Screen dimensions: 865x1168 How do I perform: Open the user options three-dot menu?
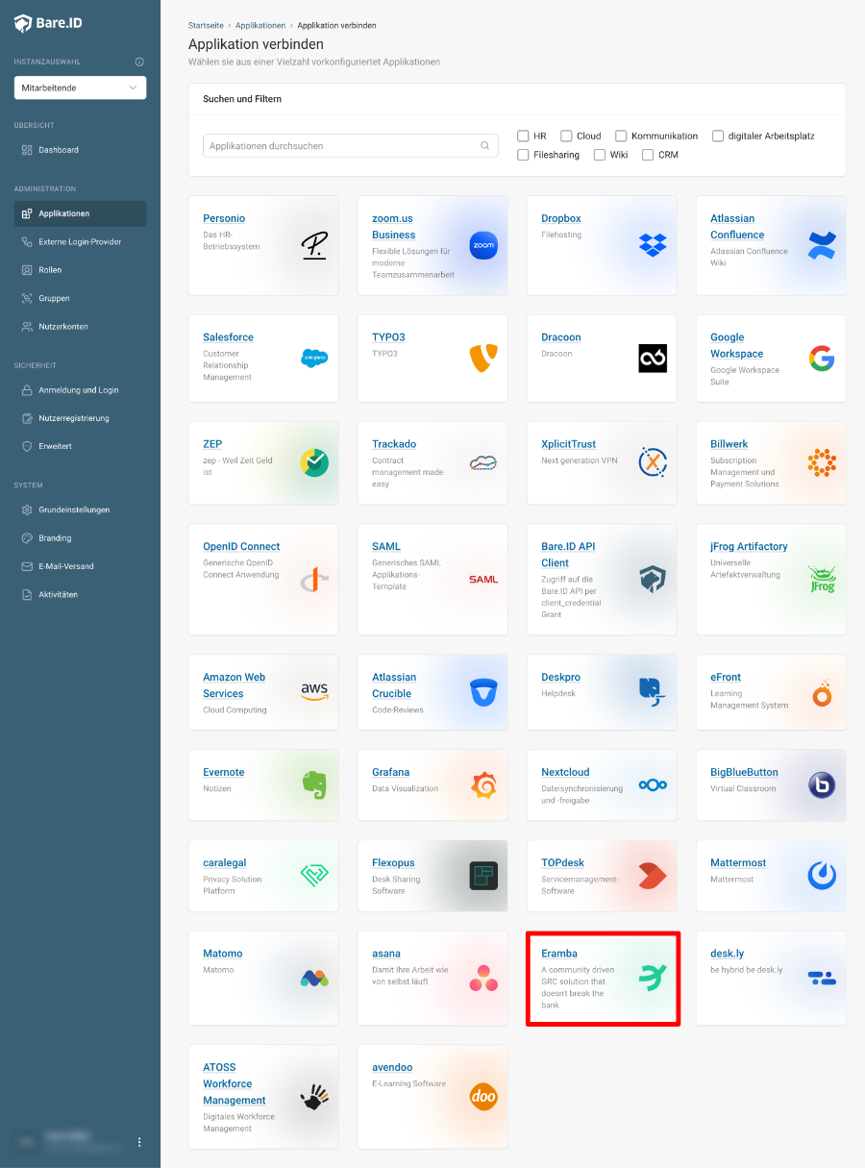[139, 1142]
